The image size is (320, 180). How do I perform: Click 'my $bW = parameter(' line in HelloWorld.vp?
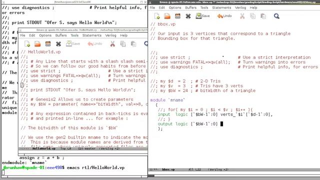(84, 104)
